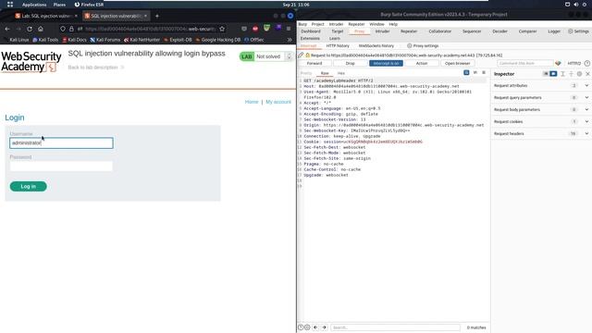Open the Firefox home page

pos(41,29)
